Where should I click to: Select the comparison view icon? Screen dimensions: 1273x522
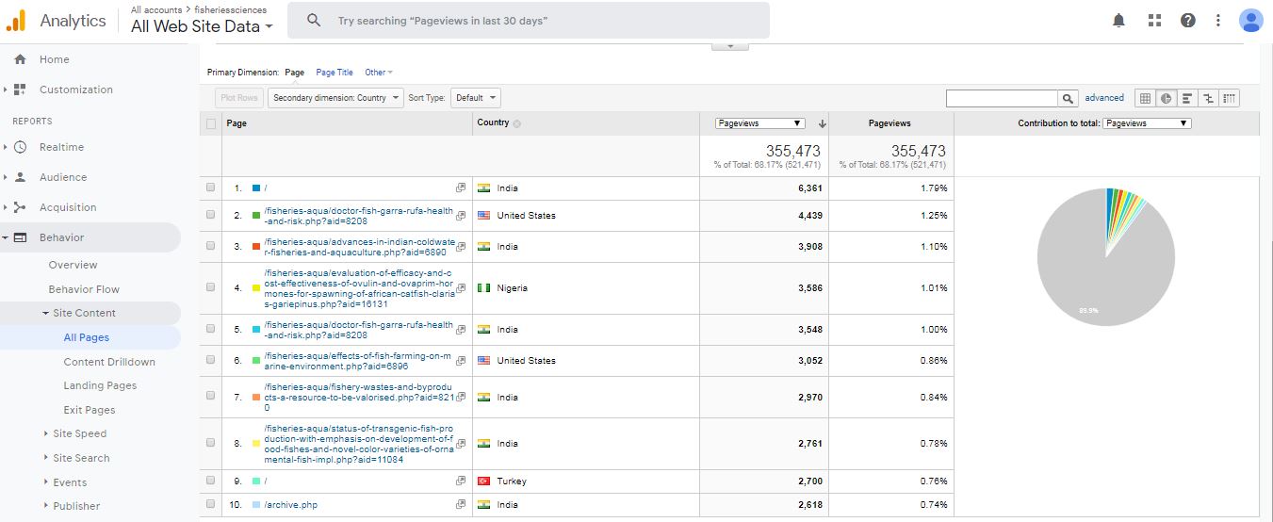[1208, 98]
